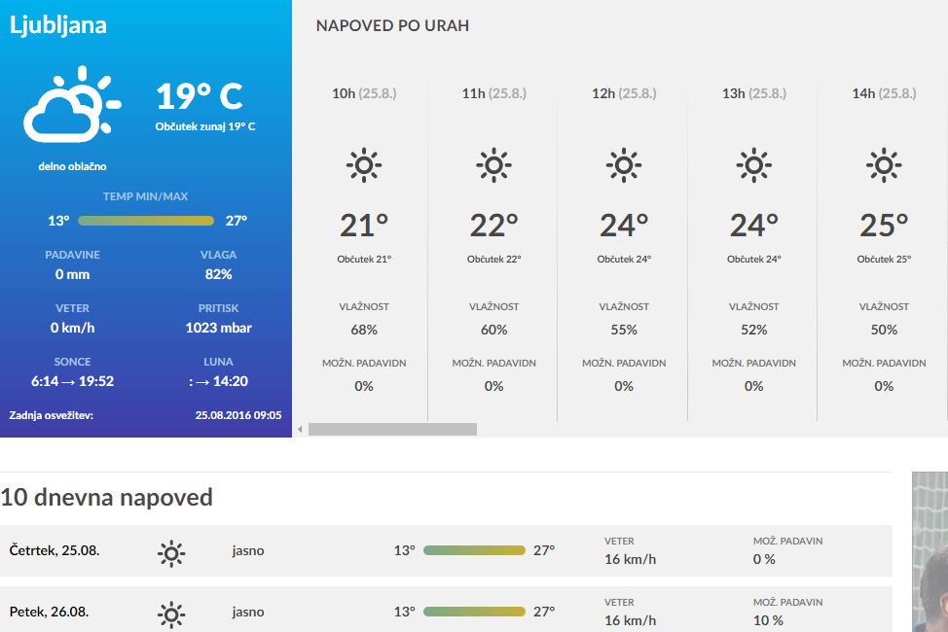The image size is (948, 632).
Task: Click sun icon in Četrtek, 25.08. row
Action: 171,553
